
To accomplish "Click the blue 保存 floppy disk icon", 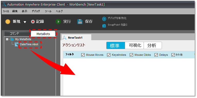I will pos(80,21).
